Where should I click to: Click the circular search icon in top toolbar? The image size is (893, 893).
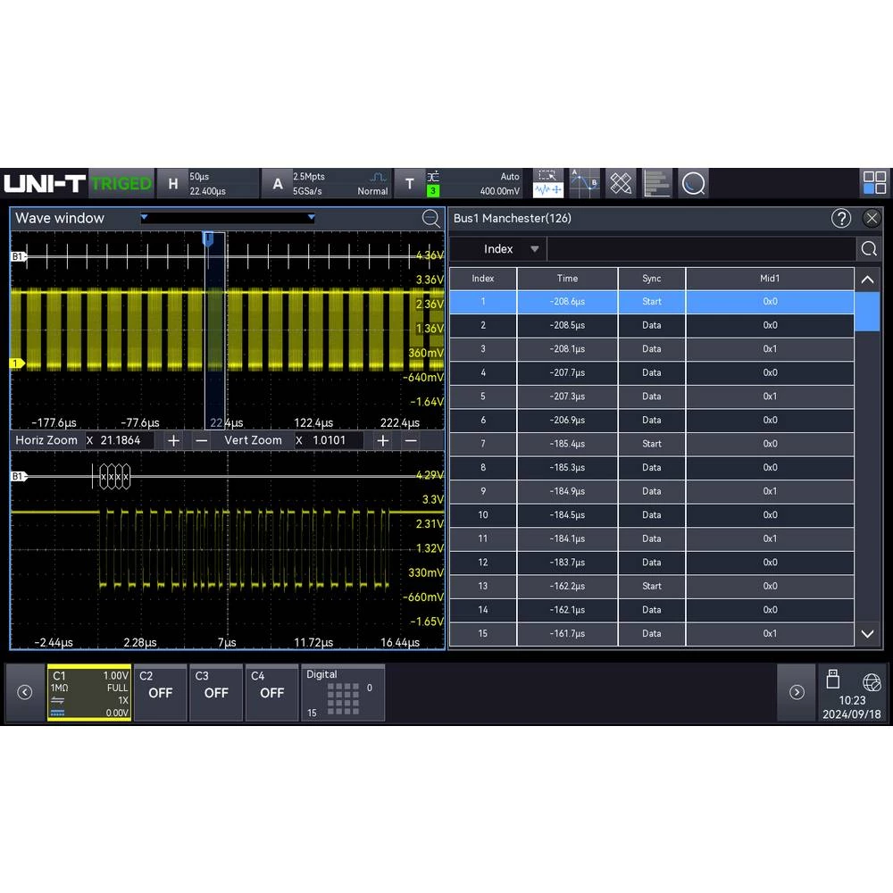[x=693, y=183]
